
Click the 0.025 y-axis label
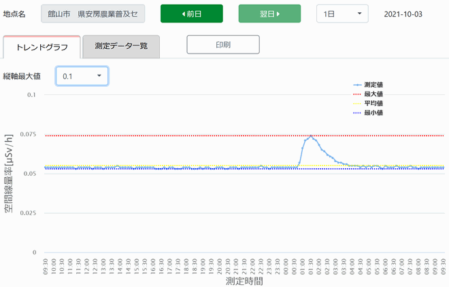pos(28,213)
